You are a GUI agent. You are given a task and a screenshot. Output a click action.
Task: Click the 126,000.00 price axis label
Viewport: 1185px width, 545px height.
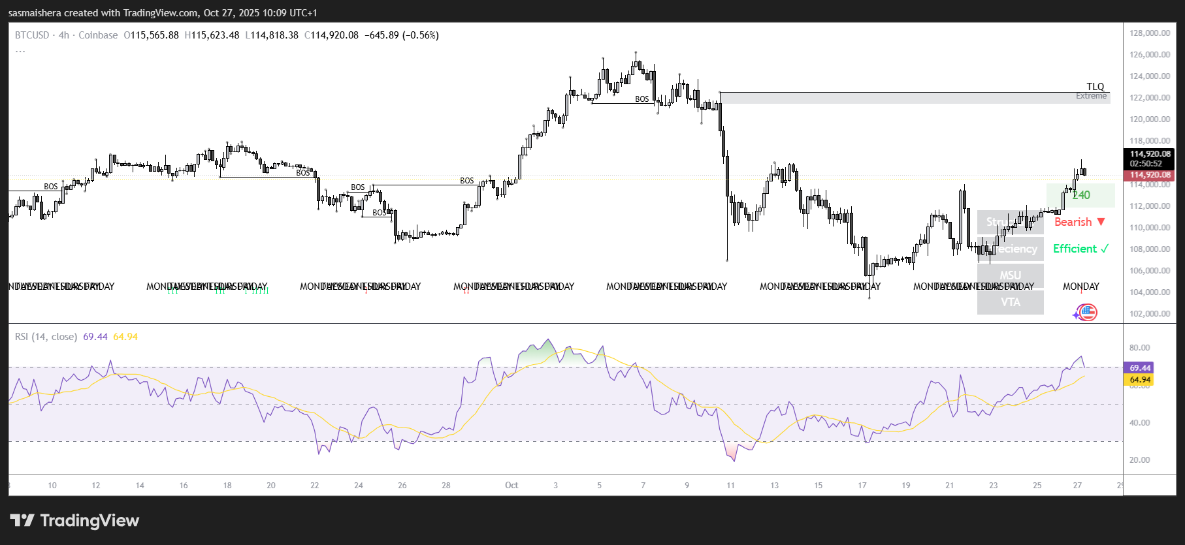(x=1150, y=55)
